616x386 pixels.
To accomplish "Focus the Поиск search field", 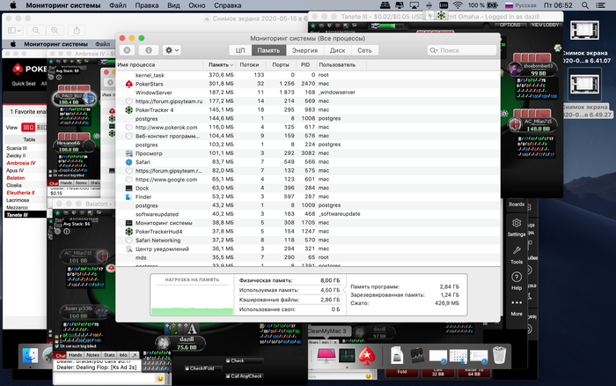I will [x=462, y=50].
